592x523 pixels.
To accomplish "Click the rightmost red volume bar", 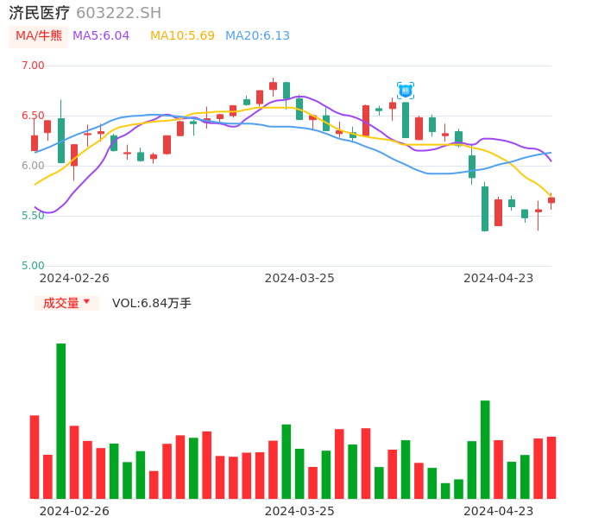I will pyautogui.click(x=551, y=467).
